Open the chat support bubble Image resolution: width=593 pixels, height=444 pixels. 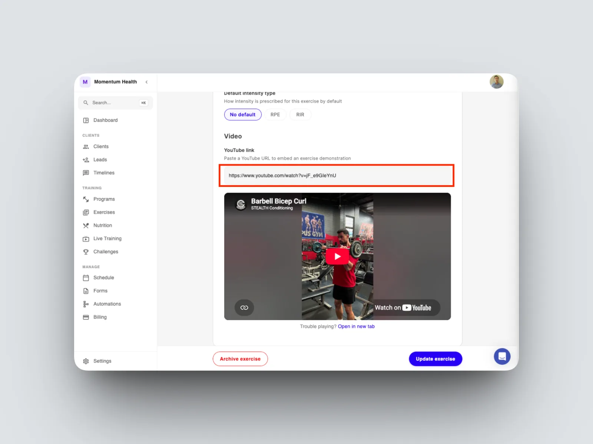(502, 356)
